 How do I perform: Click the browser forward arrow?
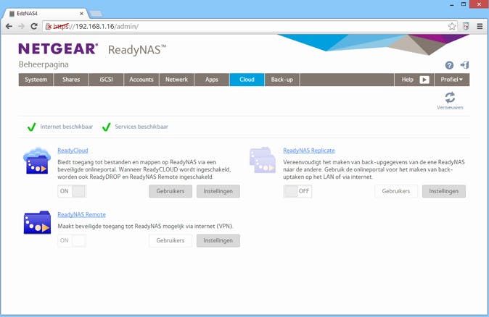point(21,27)
